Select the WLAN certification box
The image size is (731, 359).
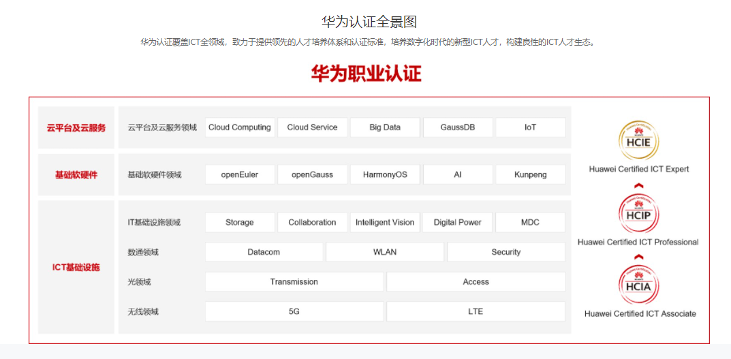tap(385, 252)
